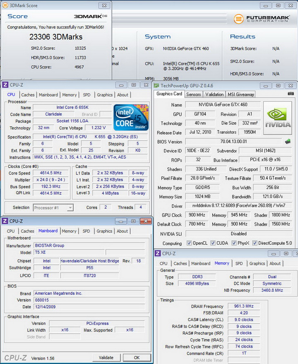The width and height of the screenshot is (298, 364).
Task: Click the Shaders 336 Unified value
Action: point(206,169)
